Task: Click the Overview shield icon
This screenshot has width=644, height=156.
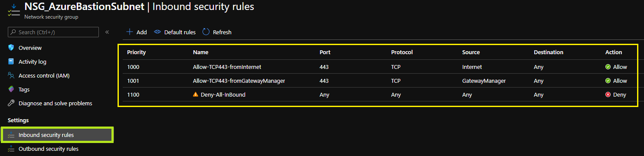Action: 11,48
